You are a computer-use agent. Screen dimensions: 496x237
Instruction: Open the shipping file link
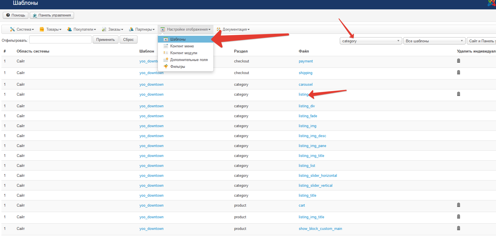306,73
